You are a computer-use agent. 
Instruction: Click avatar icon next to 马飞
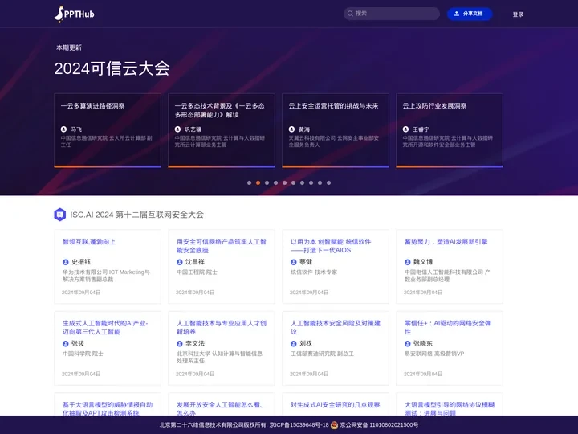pyautogui.click(x=63, y=129)
